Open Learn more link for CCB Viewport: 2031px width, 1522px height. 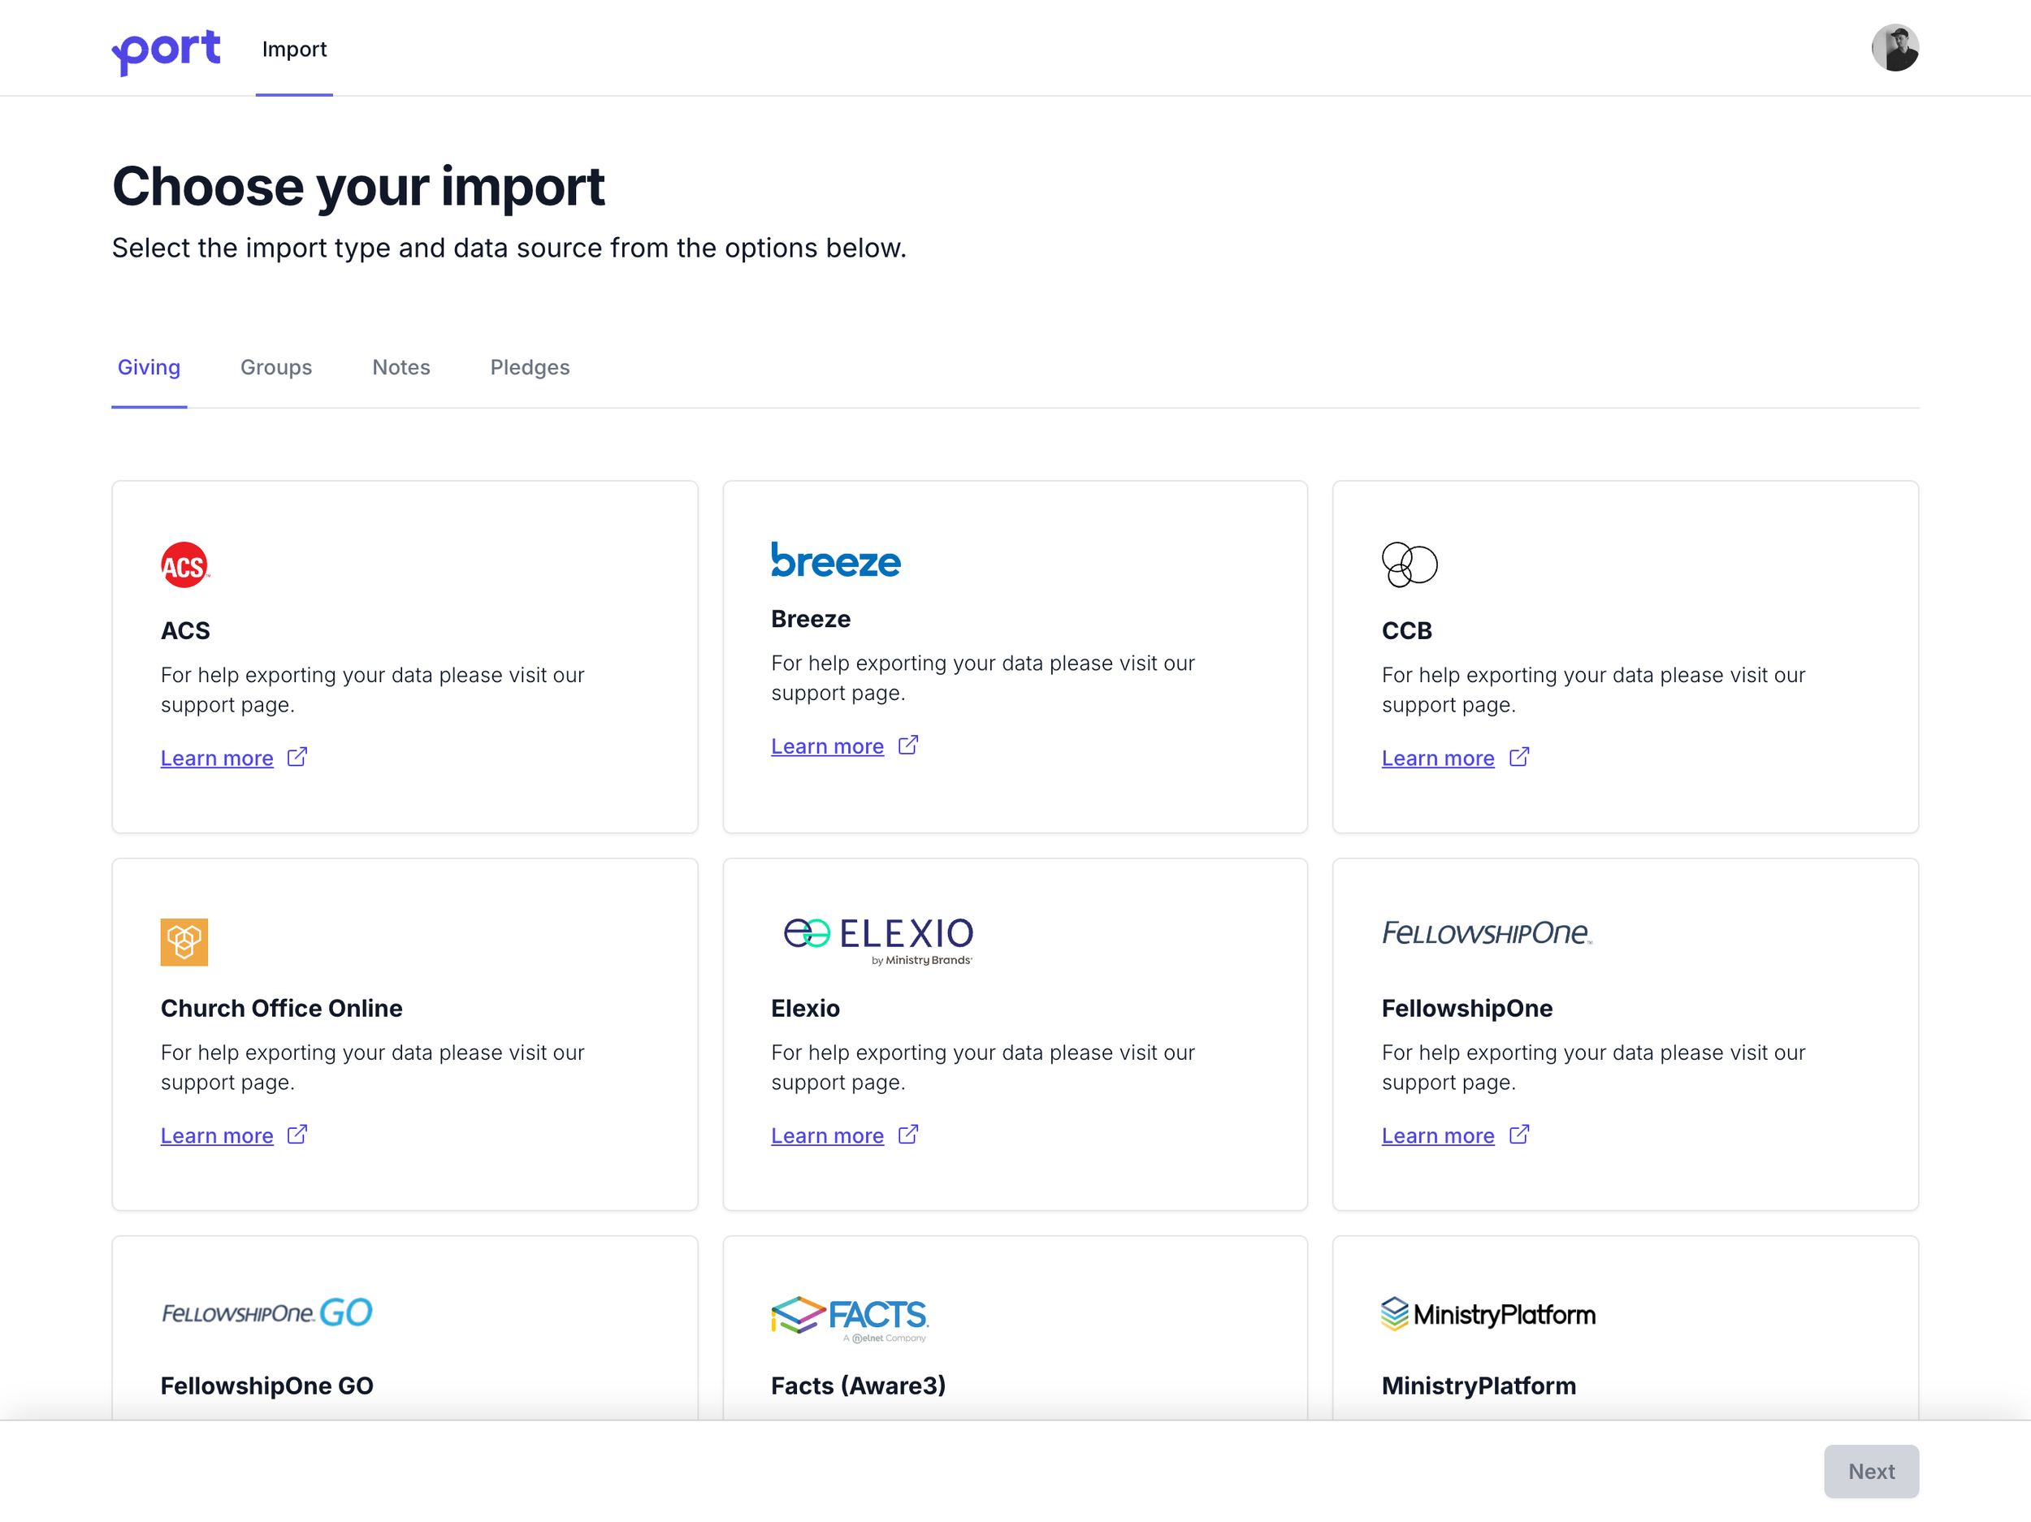(1438, 759)
